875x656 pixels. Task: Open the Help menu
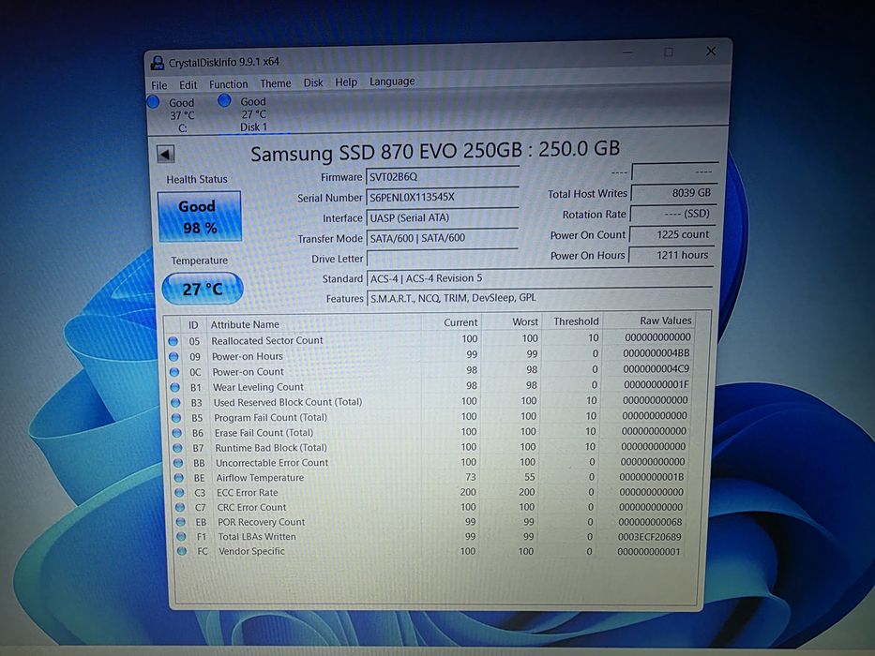pos(346,82)
